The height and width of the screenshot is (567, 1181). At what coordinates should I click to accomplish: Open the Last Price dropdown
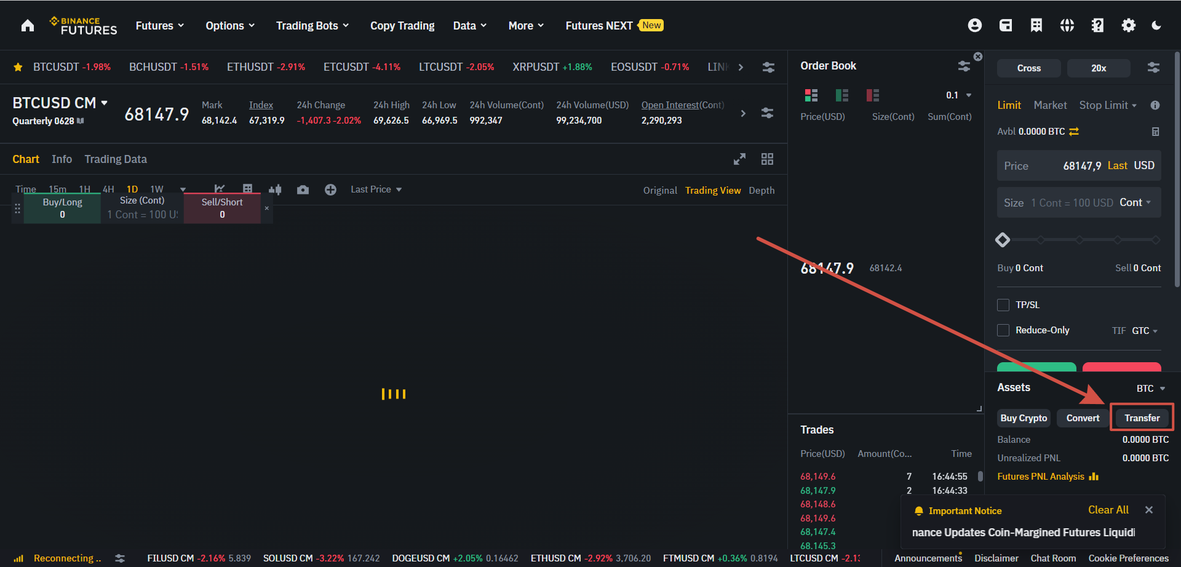[376, 189]
